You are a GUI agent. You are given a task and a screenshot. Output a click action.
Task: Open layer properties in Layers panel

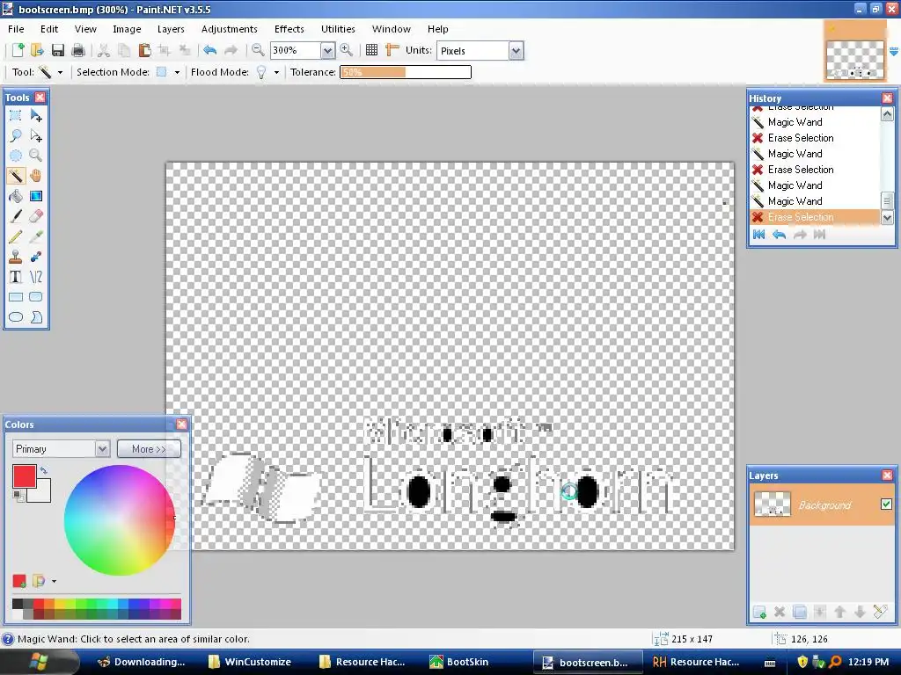880,612
